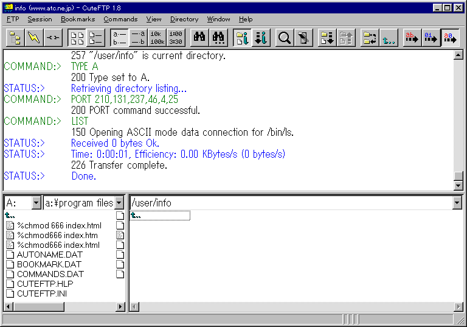Open the Directory menu
Screen dimensions: 467x327
(x=184, y=19)
